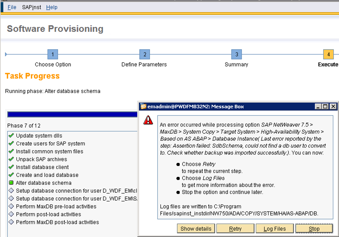Click the 'Choose Log Files' bullet text
This screenshot has width=339, height=237.
203,178
